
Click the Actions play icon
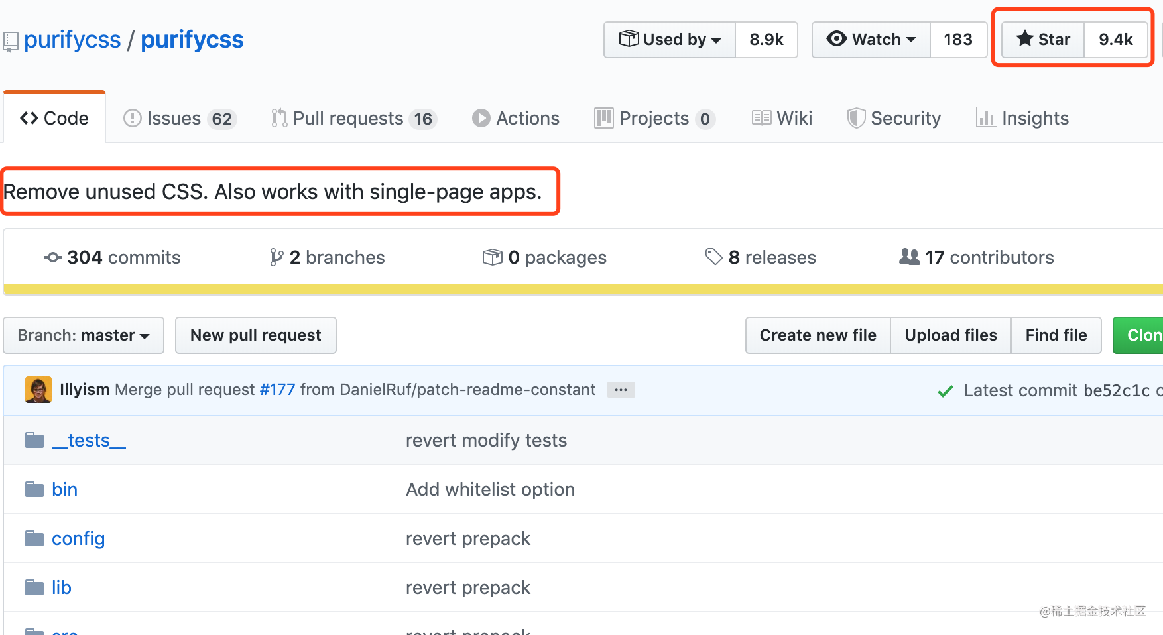point(481,118)
